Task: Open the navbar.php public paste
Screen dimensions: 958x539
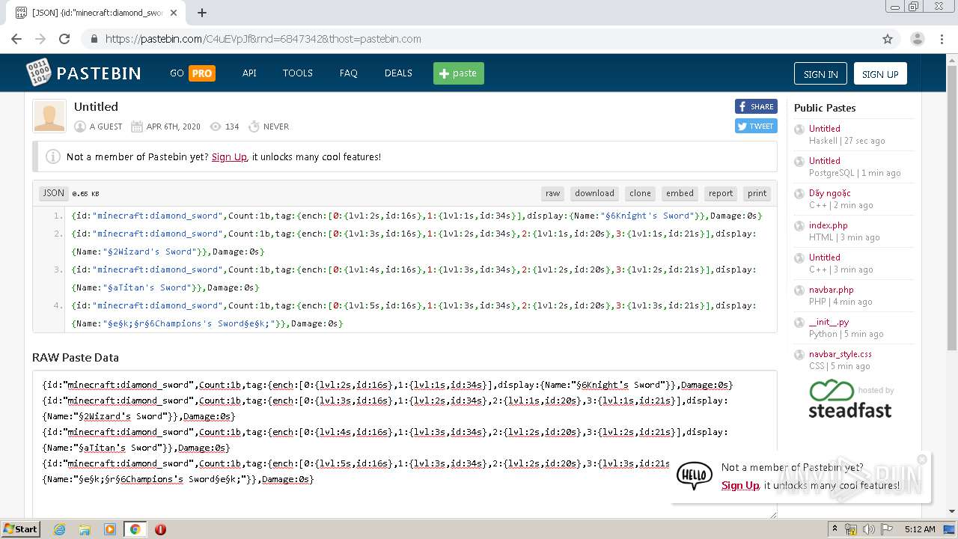Action: [x=831, y=290]
